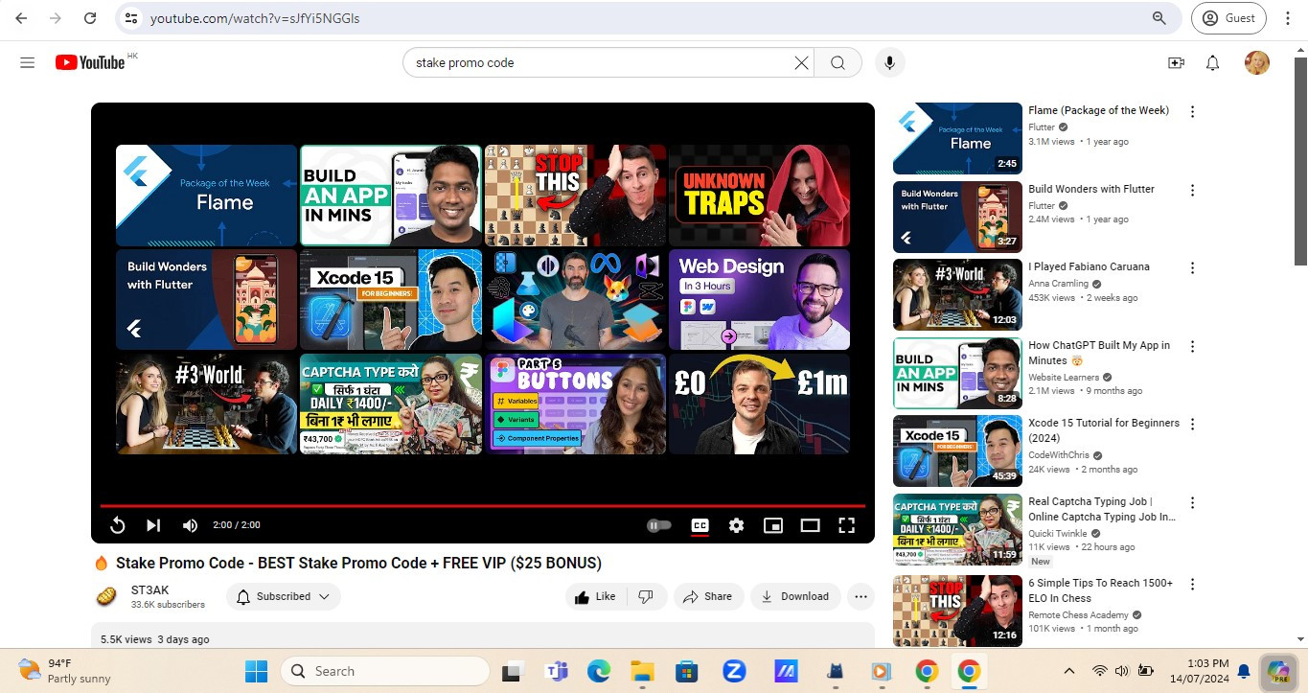Screen dimensions: 1308x693
Task: Open the Chrome three-dot menu
Action: 1287,18
